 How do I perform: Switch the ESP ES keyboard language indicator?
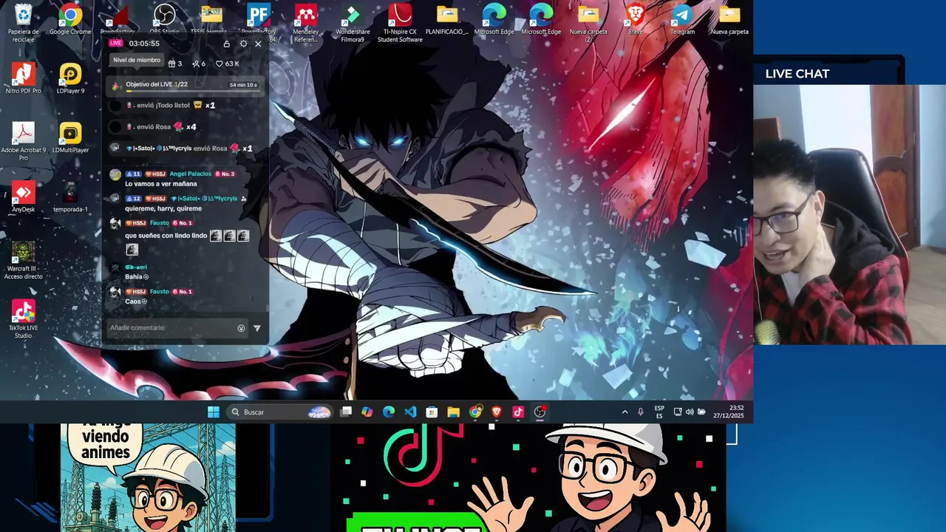(x=659, y=412)
